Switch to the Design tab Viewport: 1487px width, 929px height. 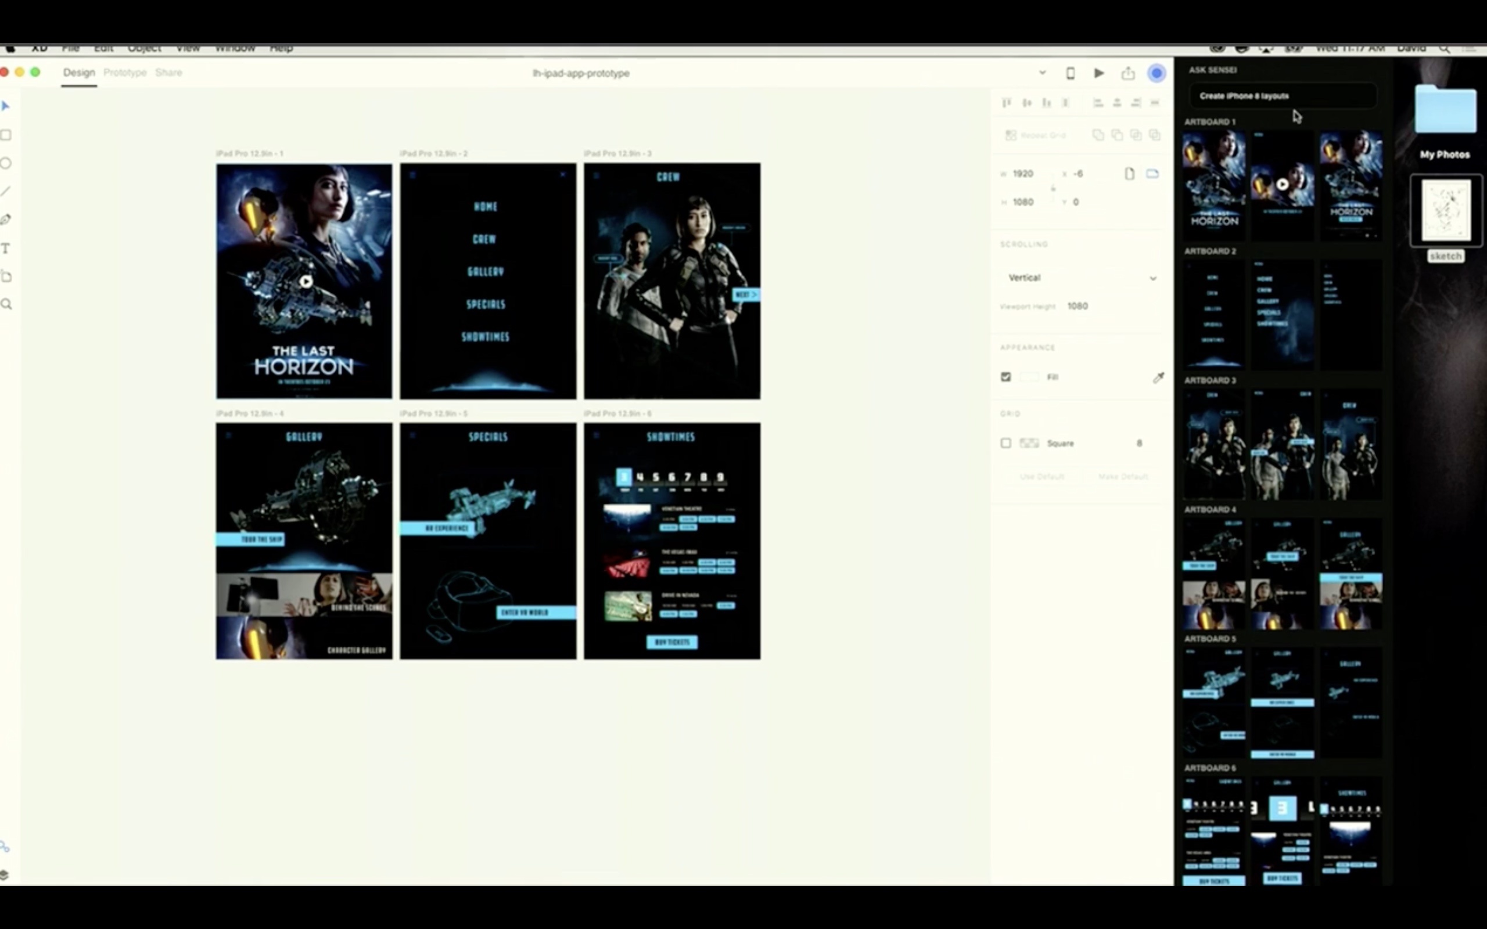[x=79, y=73]
